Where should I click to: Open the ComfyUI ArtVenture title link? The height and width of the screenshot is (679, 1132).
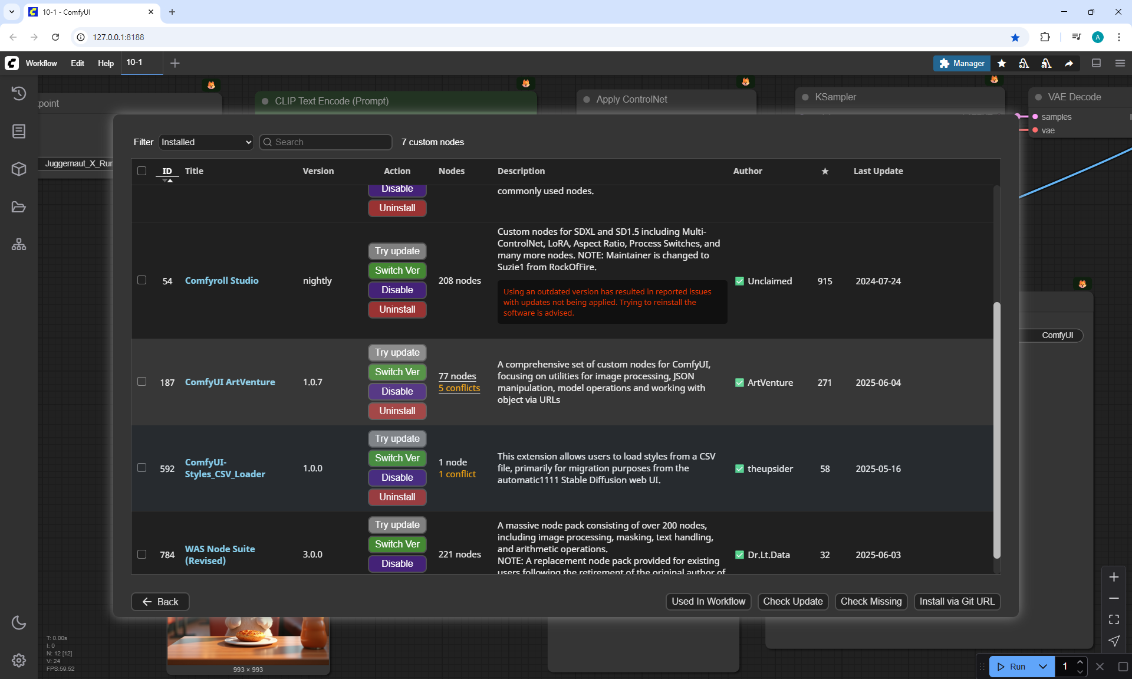(x=230, y=382)
